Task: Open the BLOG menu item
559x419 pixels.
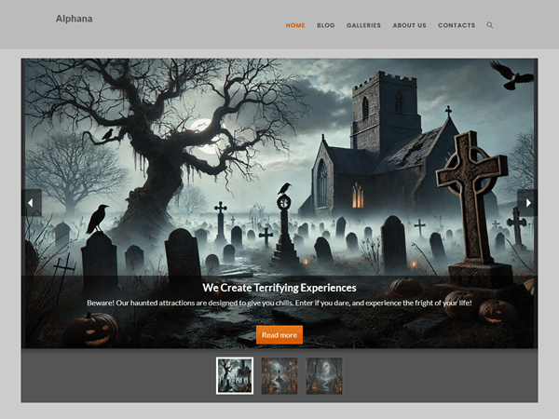Action: click(x=326, y=25)
